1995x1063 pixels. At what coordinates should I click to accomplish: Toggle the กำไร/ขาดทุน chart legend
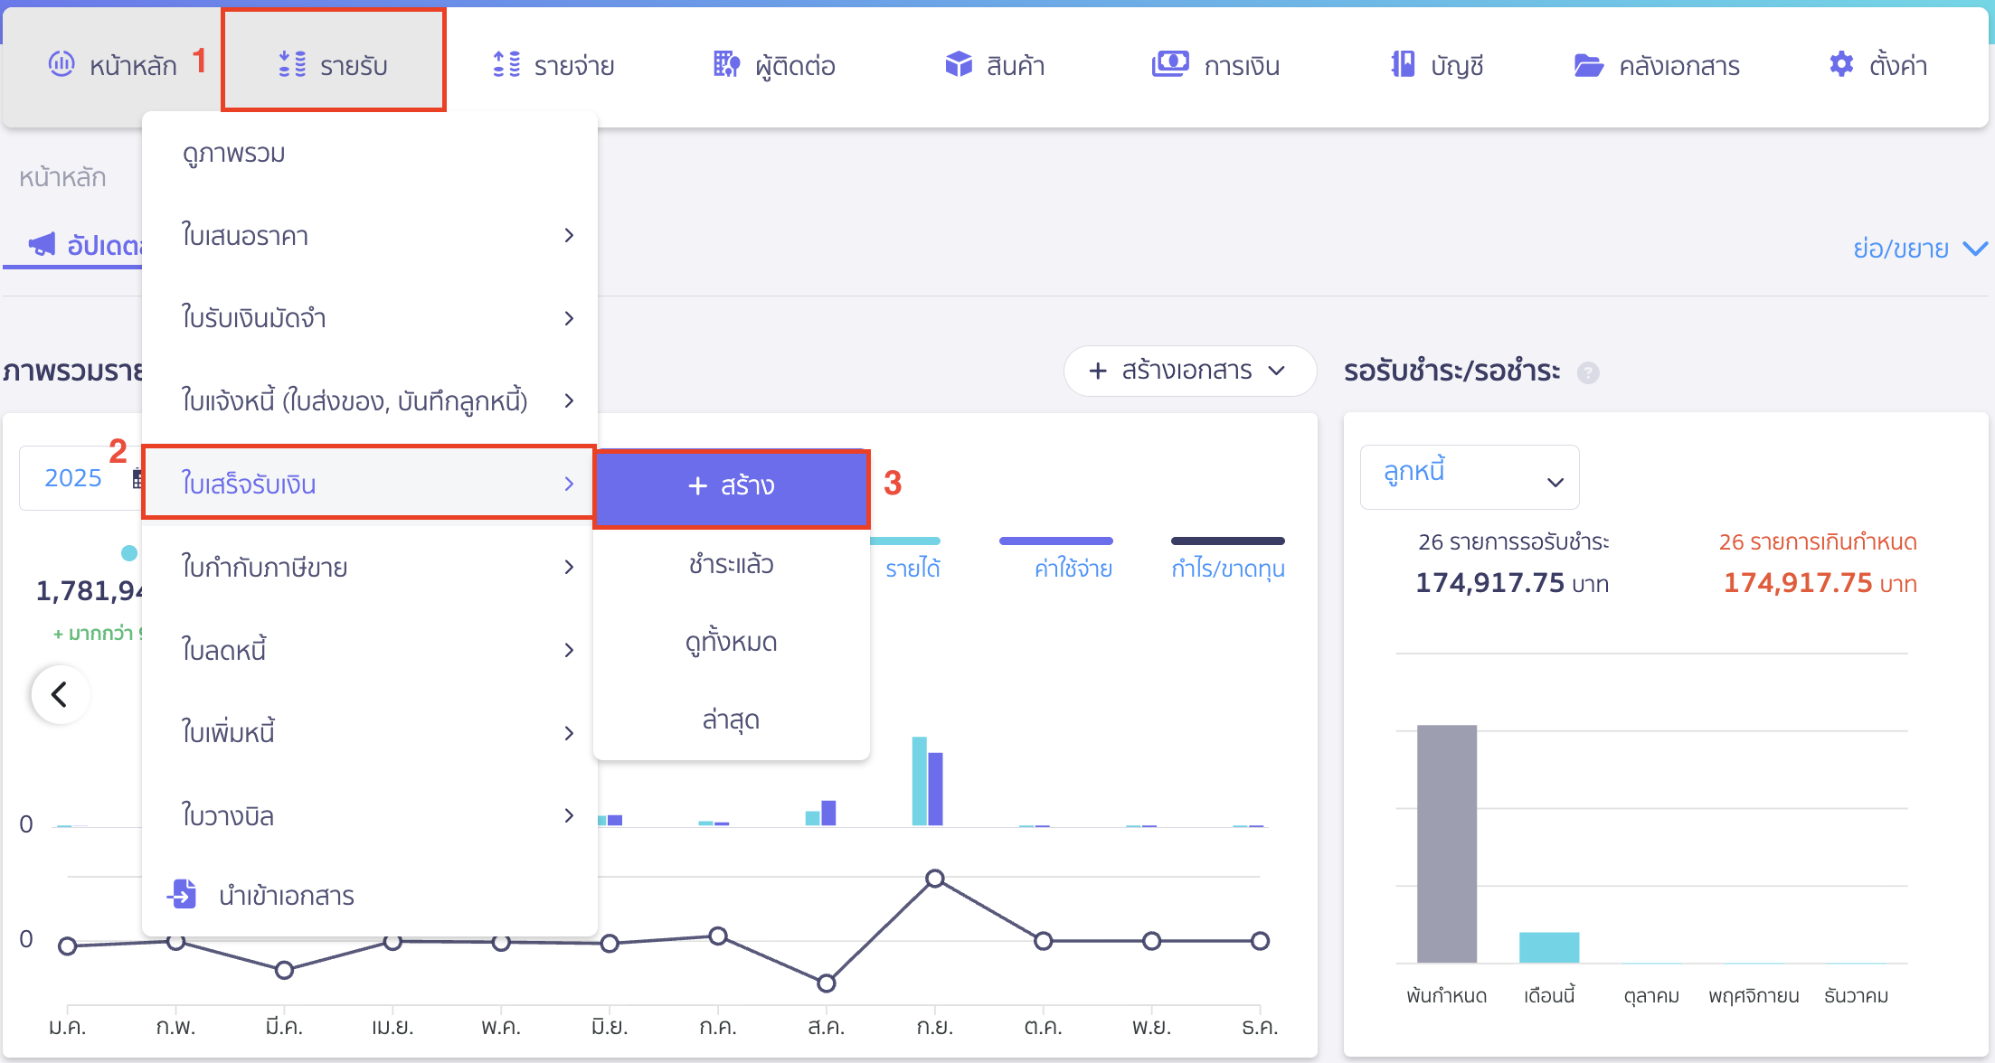tap(1227, 568)
